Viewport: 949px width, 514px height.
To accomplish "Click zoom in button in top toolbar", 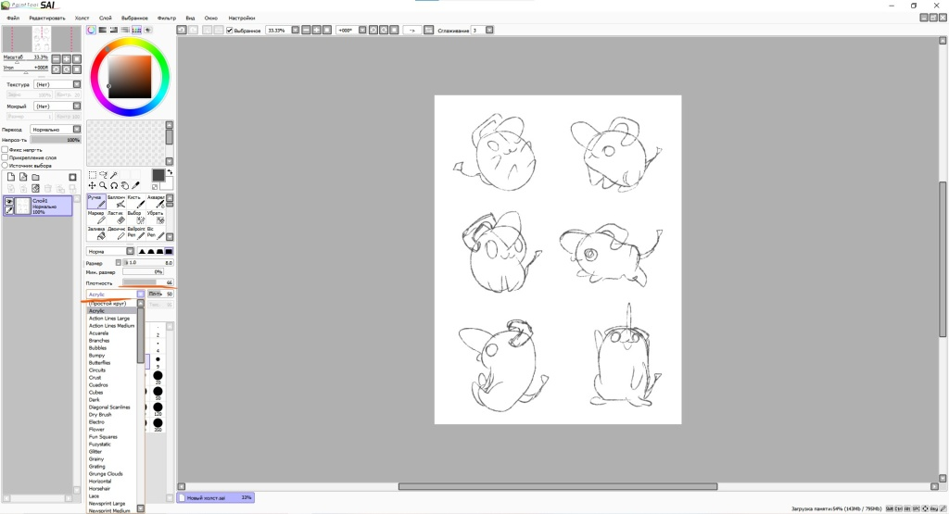I will pyautogui.click(x=317, y=30).
